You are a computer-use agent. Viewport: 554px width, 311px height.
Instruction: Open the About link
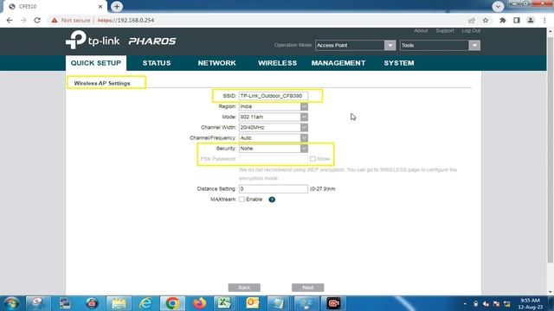[421, 31]
